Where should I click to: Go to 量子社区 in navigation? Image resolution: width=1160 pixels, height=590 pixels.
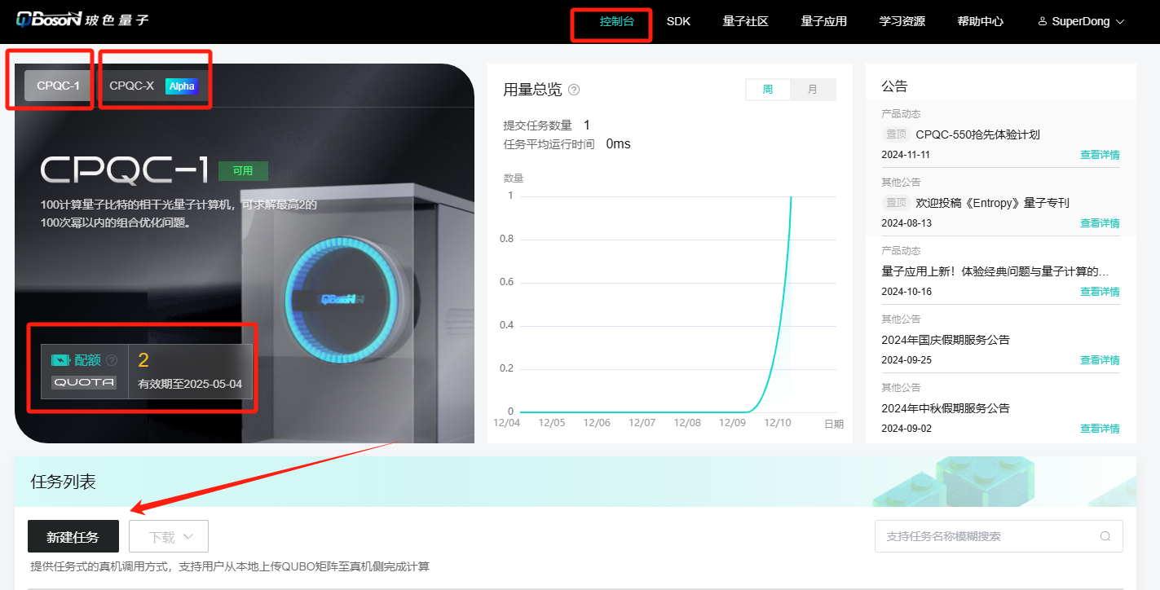coord(745,21)
